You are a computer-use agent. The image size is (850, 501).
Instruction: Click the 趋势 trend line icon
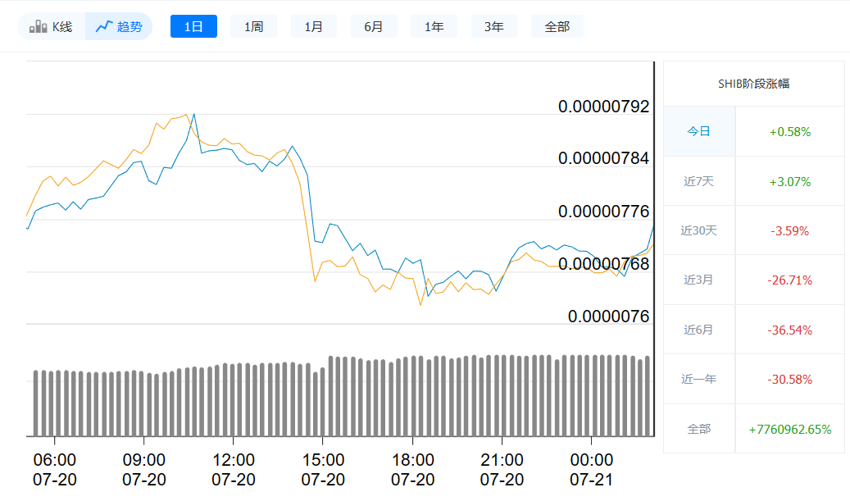[x=104, y=27]
